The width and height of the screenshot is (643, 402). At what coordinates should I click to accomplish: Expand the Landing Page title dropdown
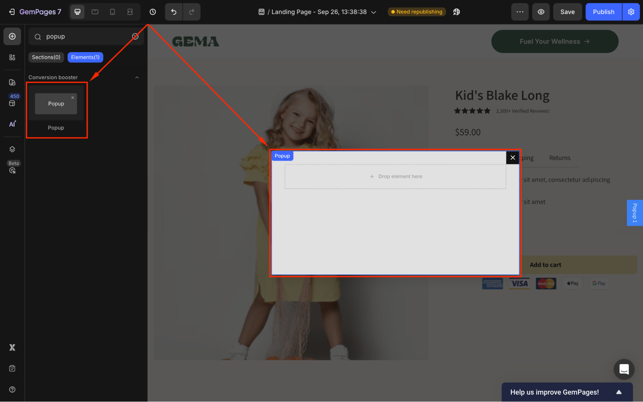pos(373,12)
